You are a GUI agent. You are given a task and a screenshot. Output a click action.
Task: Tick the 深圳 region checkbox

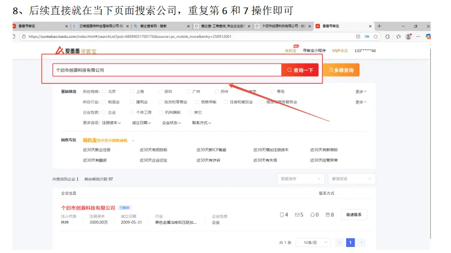tap(160, 91)
